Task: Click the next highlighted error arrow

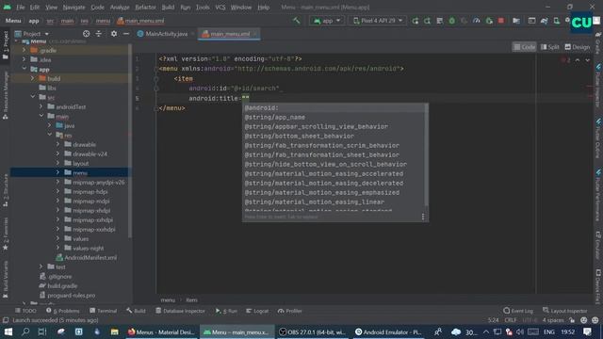Action: tap(587, 60)
